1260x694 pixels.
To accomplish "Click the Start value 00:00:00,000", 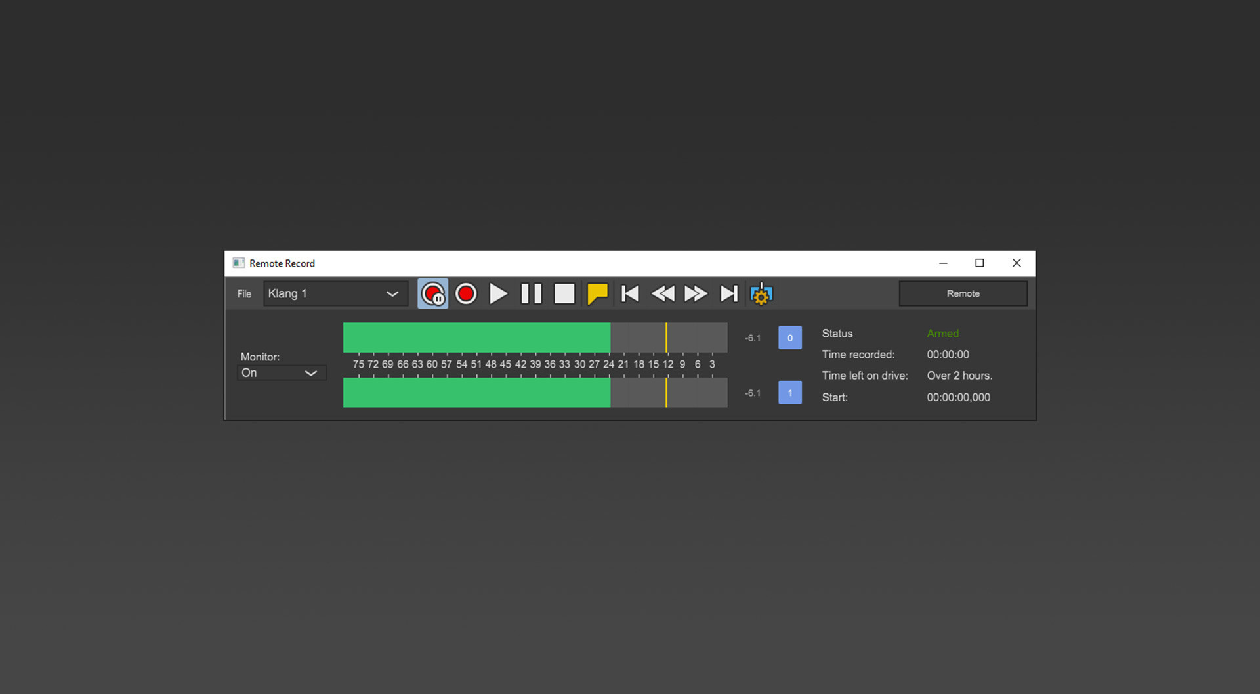I will click(x=958, y=397).
